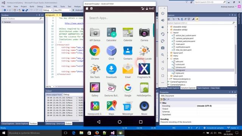Image resolution: width=242 pixels, height=136 pixels.
Task: Collapse the resources XML node
Action: pos(56,45)
